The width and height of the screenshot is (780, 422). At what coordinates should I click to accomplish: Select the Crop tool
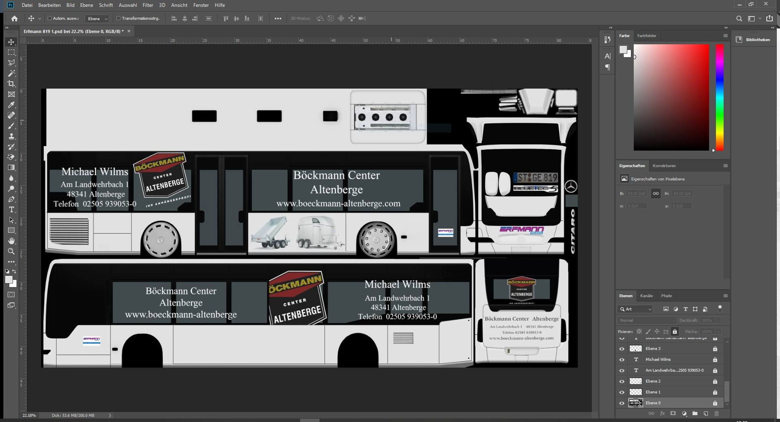[x=11, y=84]
